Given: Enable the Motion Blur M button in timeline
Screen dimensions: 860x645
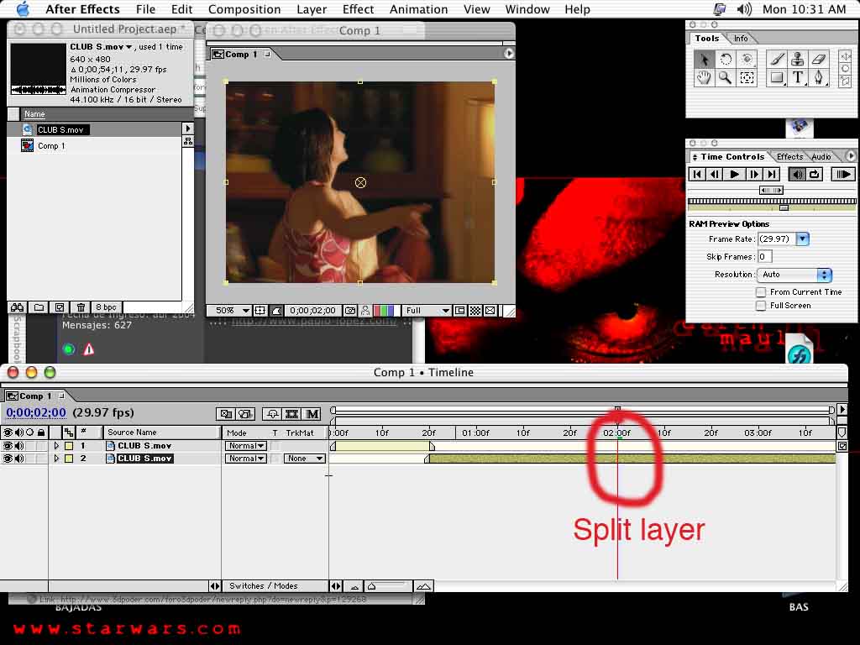Looking at the screenshot, I should [x=312, y=414].
